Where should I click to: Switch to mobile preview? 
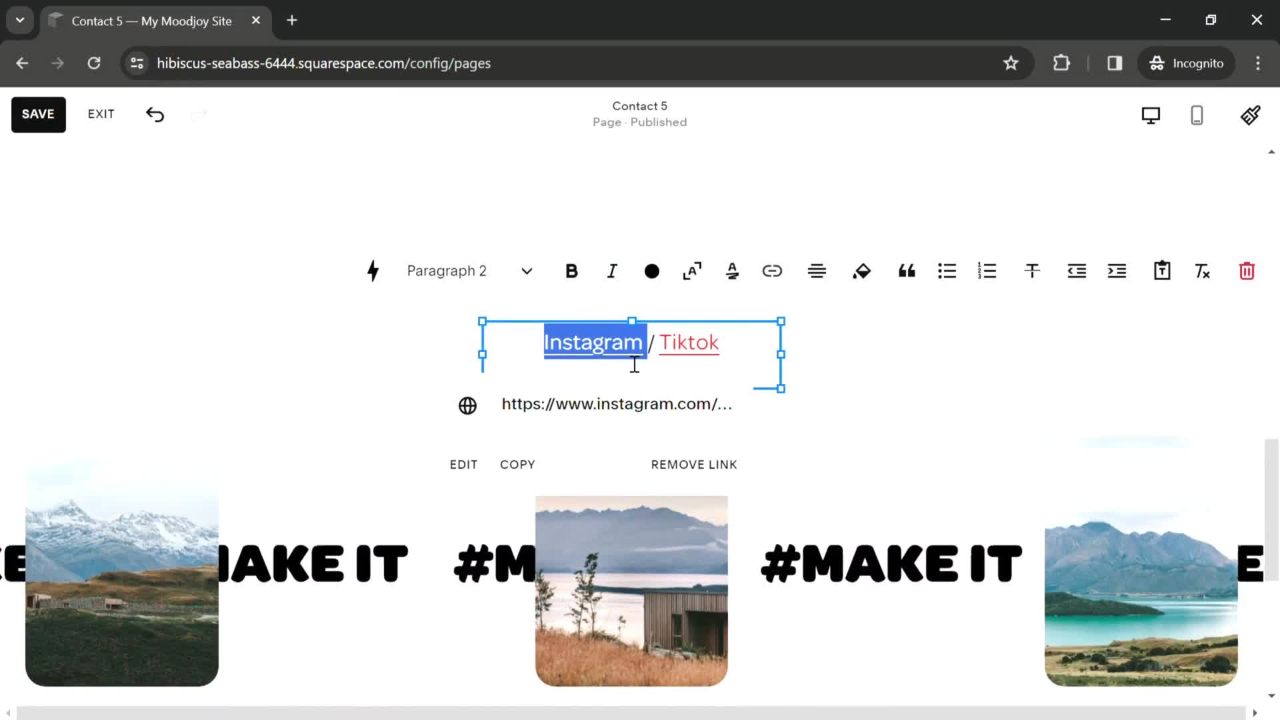pos(1197,115)
